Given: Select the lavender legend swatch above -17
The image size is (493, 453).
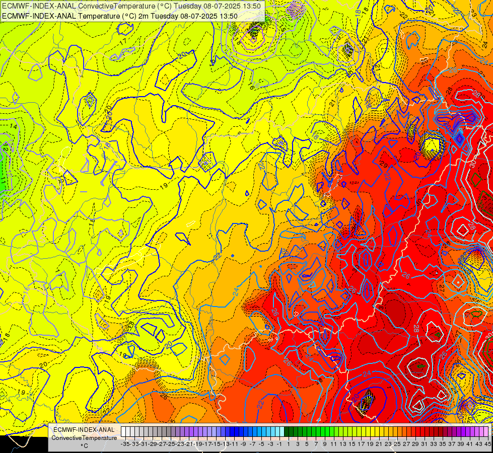Looking at the screenshot, I should (205, 432).
